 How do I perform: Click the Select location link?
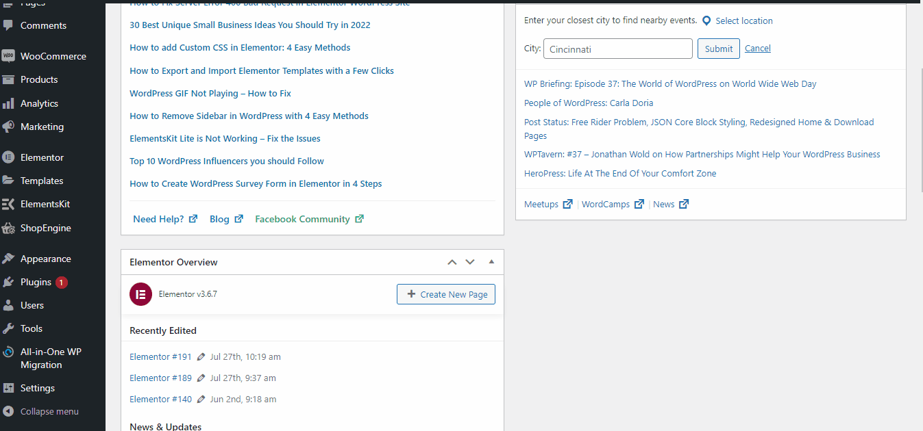(x=744, y=21)
